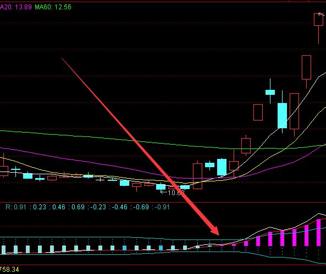Click the MA20: 13.89 indicator label
This screenshot has height=274, width=326.
point(16,7)
